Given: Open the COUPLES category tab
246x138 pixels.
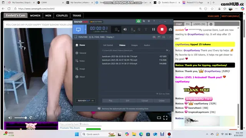Looking at the screenshot, I should point(62,15).
